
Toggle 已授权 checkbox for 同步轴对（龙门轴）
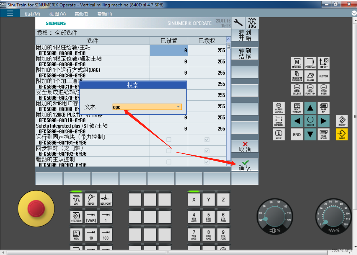[207, 151]
